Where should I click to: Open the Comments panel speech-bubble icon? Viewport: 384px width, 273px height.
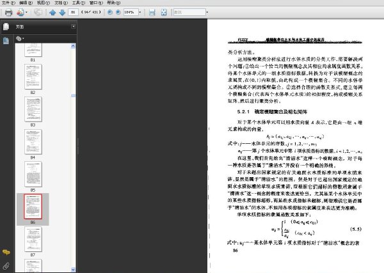pos(6,252)
